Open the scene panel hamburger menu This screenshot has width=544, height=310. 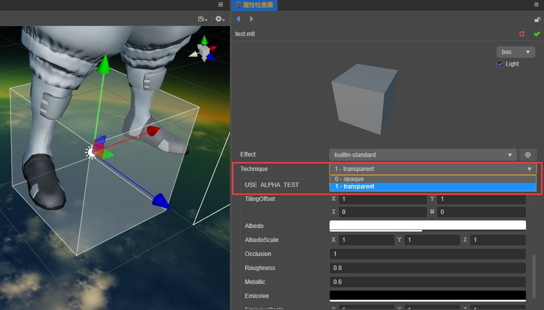coord(220,4)
